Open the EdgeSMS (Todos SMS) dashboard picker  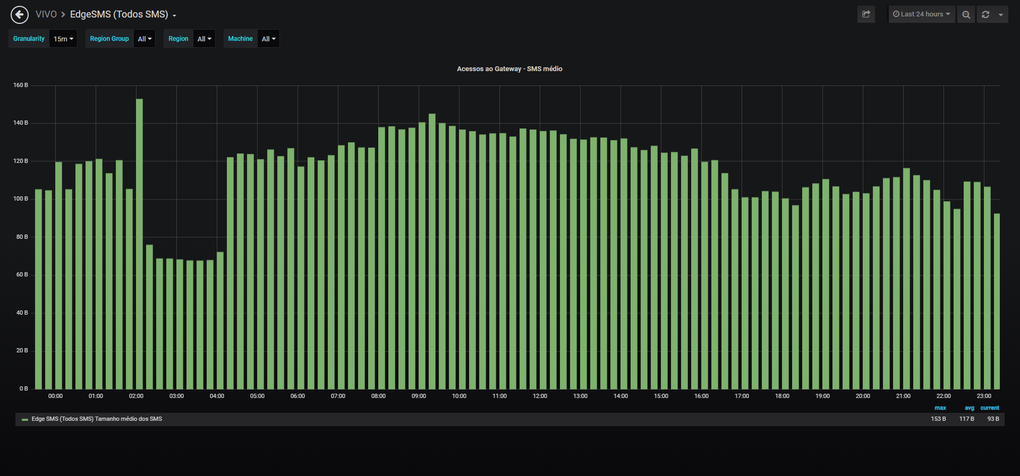click(x=123, y=14)
